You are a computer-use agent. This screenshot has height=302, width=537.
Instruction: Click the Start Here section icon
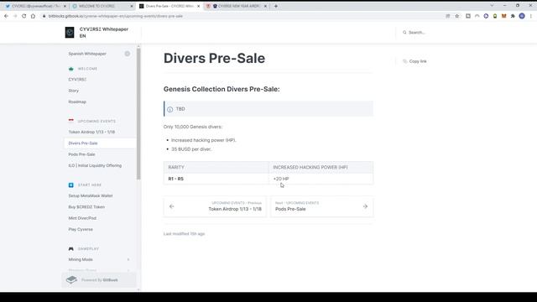70,185
